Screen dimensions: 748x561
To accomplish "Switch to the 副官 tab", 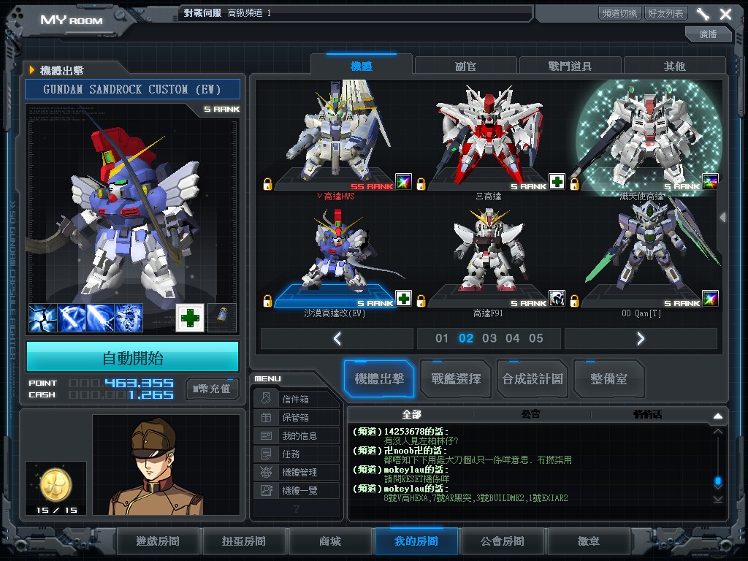I will [465, 66].
